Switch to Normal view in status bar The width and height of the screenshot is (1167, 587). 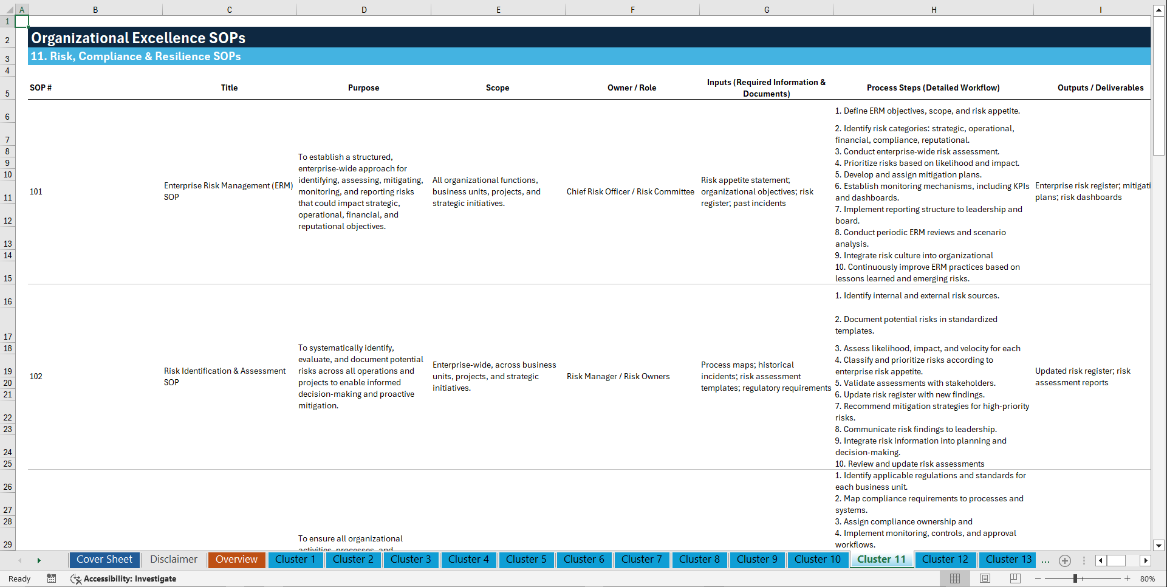[x=954, y=578]
